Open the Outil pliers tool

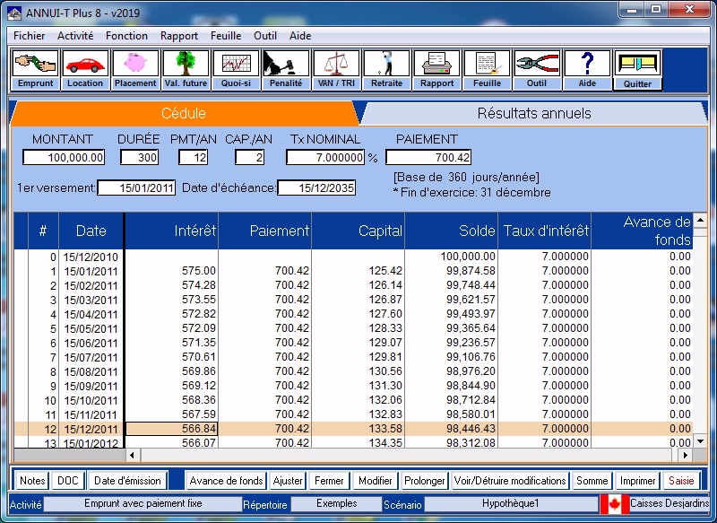(x=537, y=71)
